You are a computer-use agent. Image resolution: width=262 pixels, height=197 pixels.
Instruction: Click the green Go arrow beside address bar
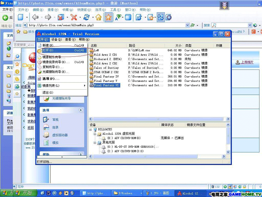pyautogui.click(x=193, y=25)
